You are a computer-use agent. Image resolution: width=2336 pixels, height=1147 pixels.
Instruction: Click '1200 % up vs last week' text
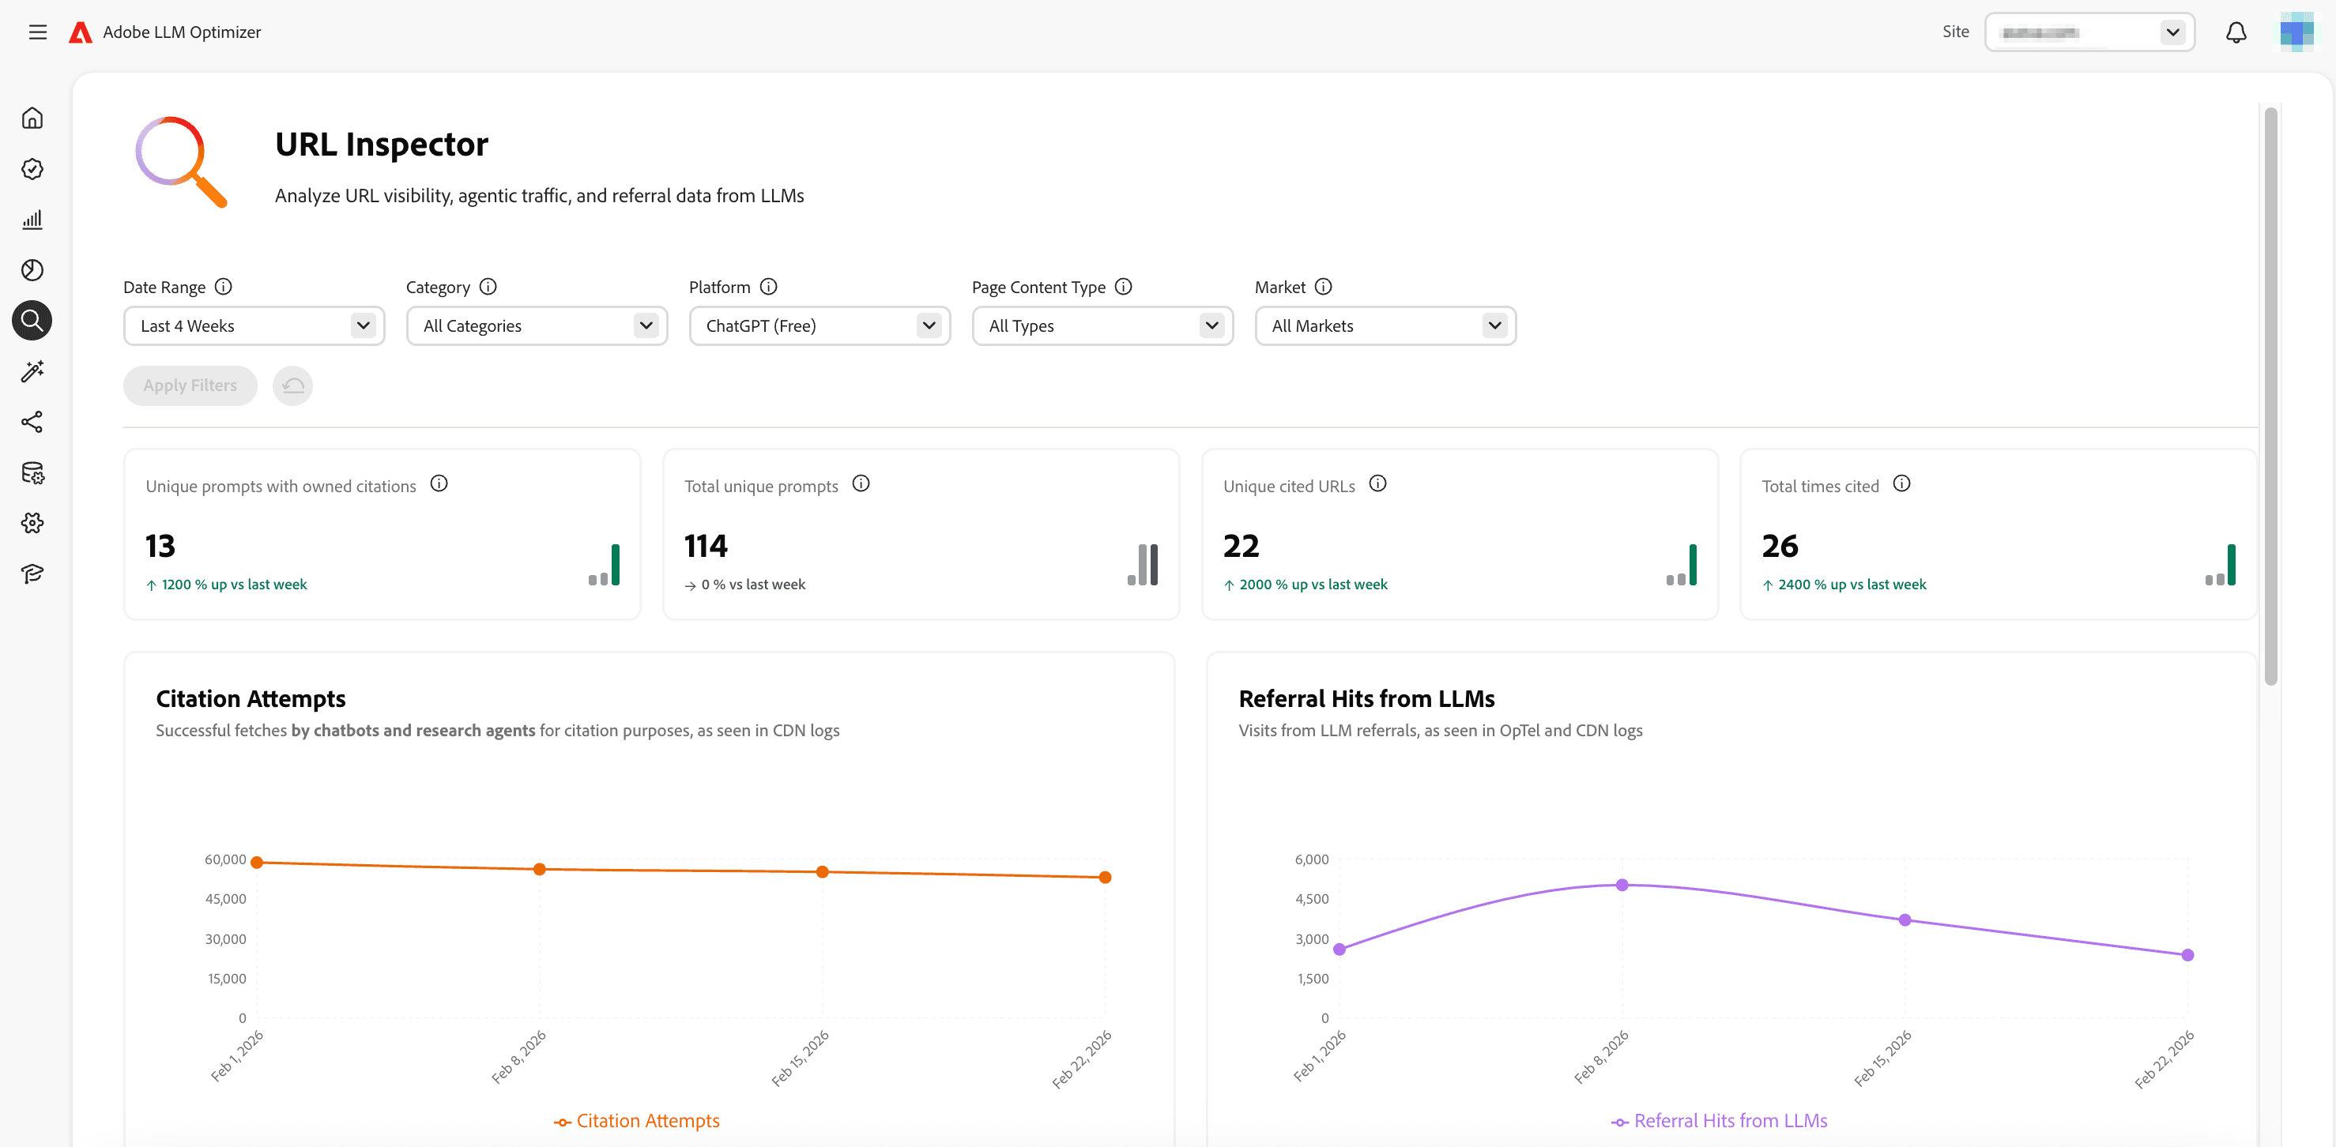[x=235, y=585]
